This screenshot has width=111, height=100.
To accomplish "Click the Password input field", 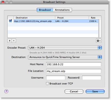I will click(x=92, y=78).
